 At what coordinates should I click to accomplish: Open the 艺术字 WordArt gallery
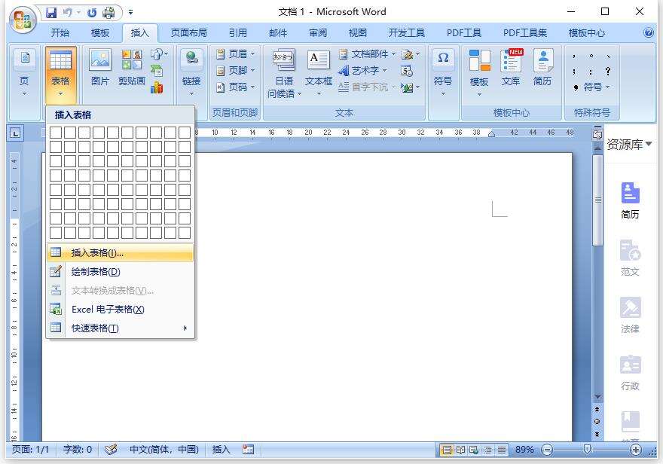coord(363,71)
